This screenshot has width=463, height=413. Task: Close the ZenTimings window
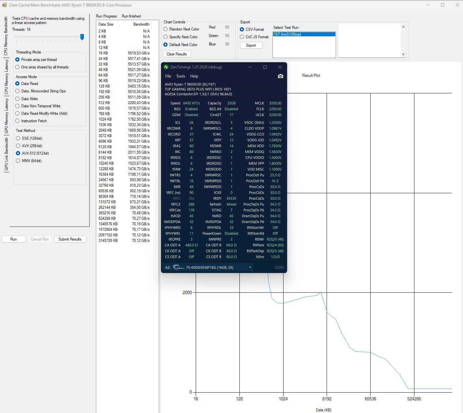[280, 67]
